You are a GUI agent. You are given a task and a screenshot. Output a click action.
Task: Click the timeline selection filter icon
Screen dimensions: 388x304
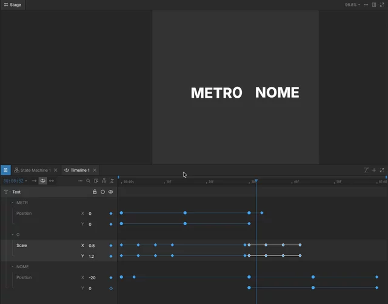coord(96,181)
